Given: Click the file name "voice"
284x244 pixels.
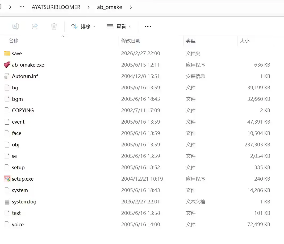Looking at the screenshot, I should [x=18, y=224].
